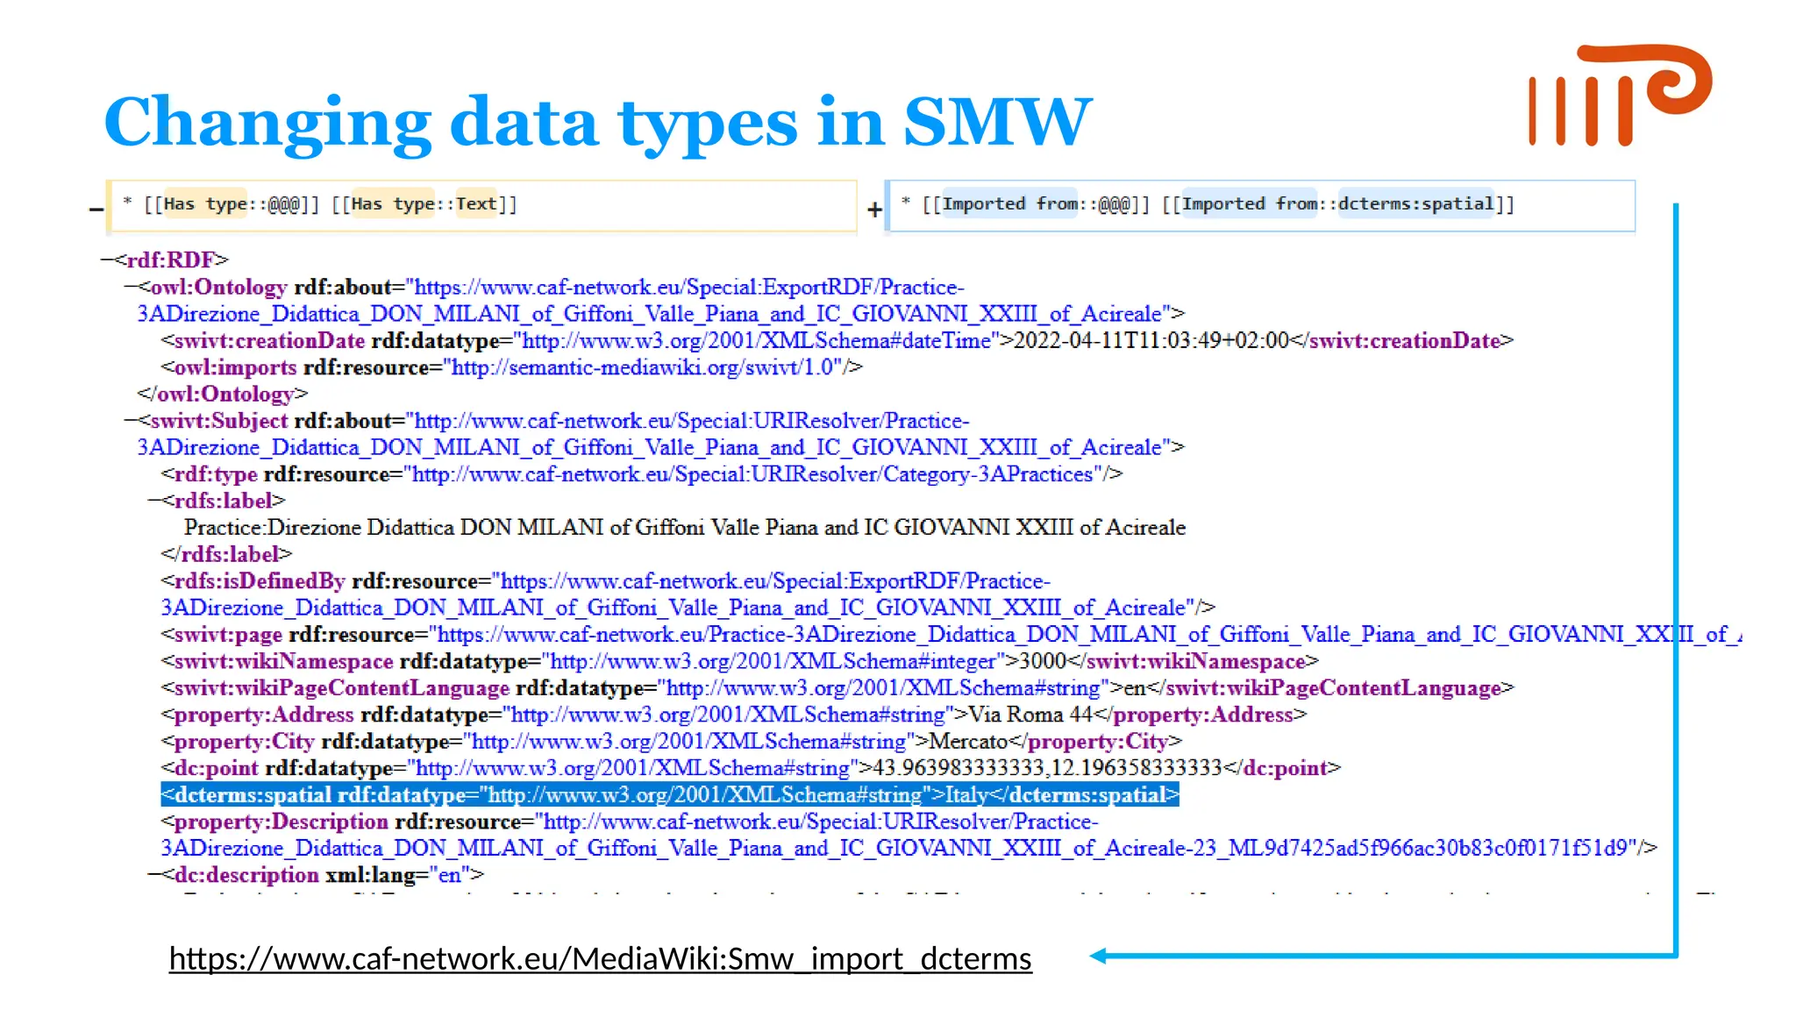Click the Practice:Direzione Didattica label text
This screenshot has height=1010, width=1796.
pos(685,527)
